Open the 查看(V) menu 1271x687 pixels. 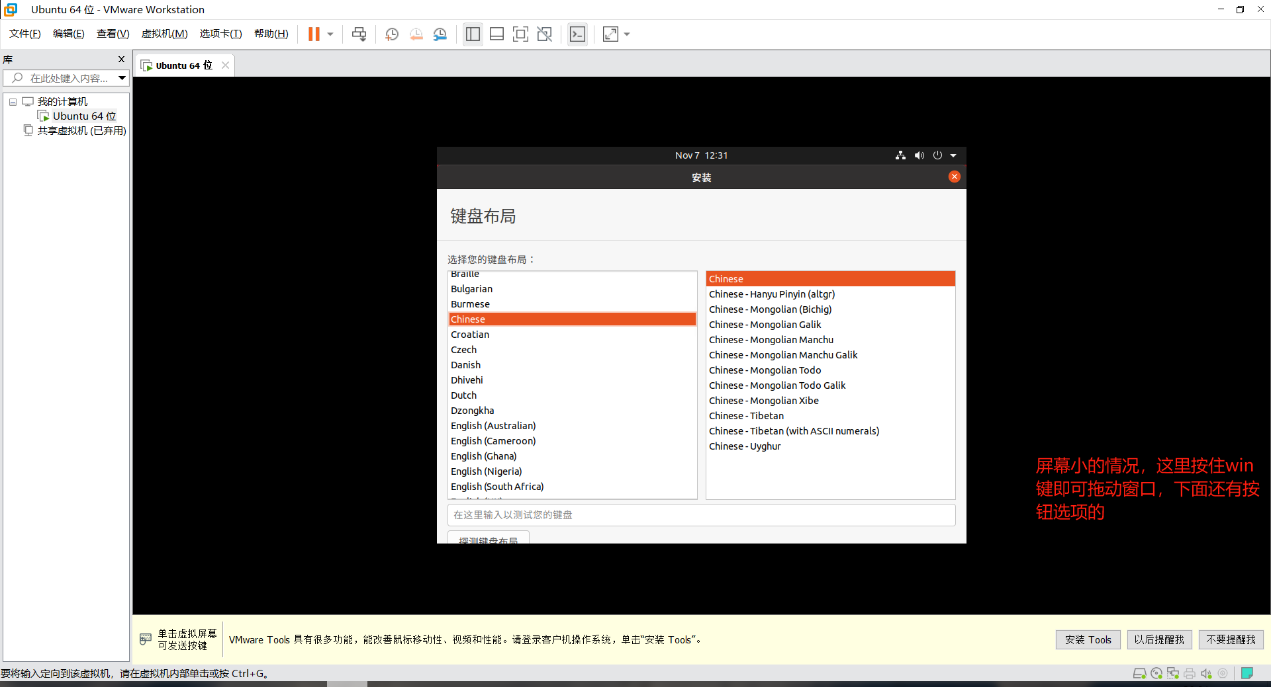(x=113, y=34)
